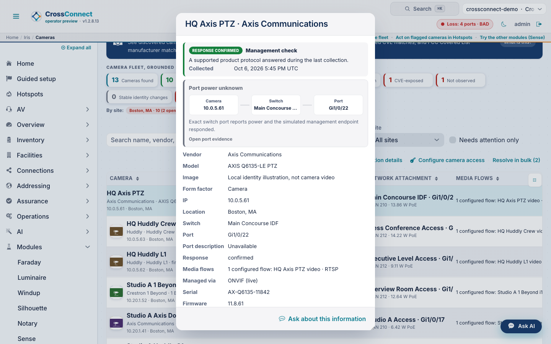Open the Silhouette module
551x344 pixels.
pyautogui.click(x=32, y=308)
